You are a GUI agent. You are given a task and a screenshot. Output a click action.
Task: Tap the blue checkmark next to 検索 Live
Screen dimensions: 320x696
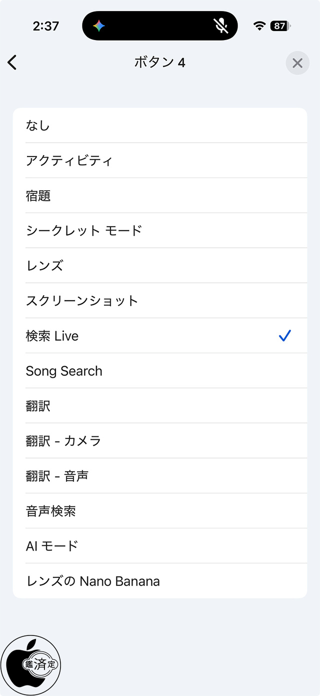[x=284, y=336]
